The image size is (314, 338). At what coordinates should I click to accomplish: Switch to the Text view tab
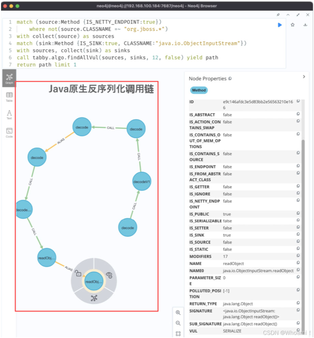tap(9, 114)
